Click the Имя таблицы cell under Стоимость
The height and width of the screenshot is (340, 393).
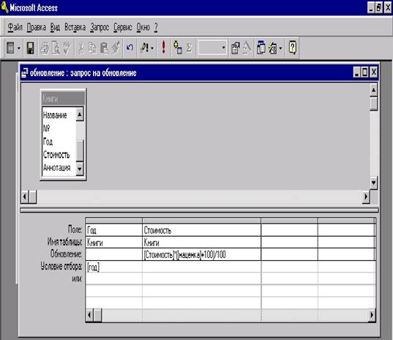pos(201,243)
